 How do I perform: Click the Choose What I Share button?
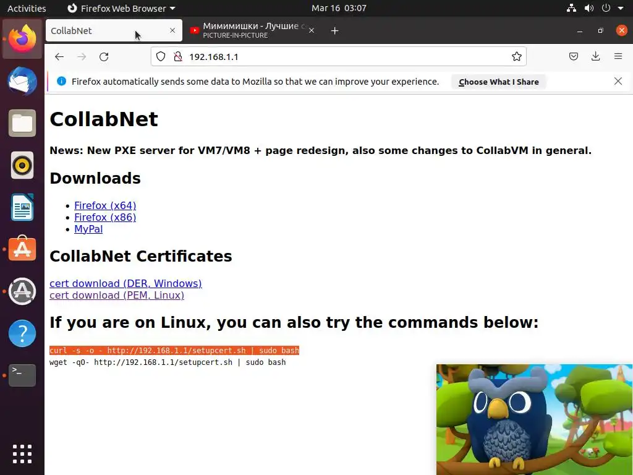point(499,82)
